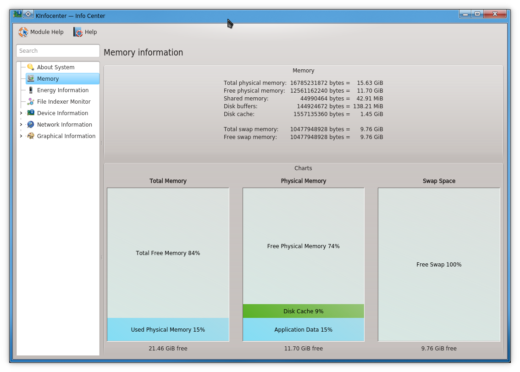The image size is (520, 372).
Task: Select Memory in the module list
Action: tap(62, 78)
